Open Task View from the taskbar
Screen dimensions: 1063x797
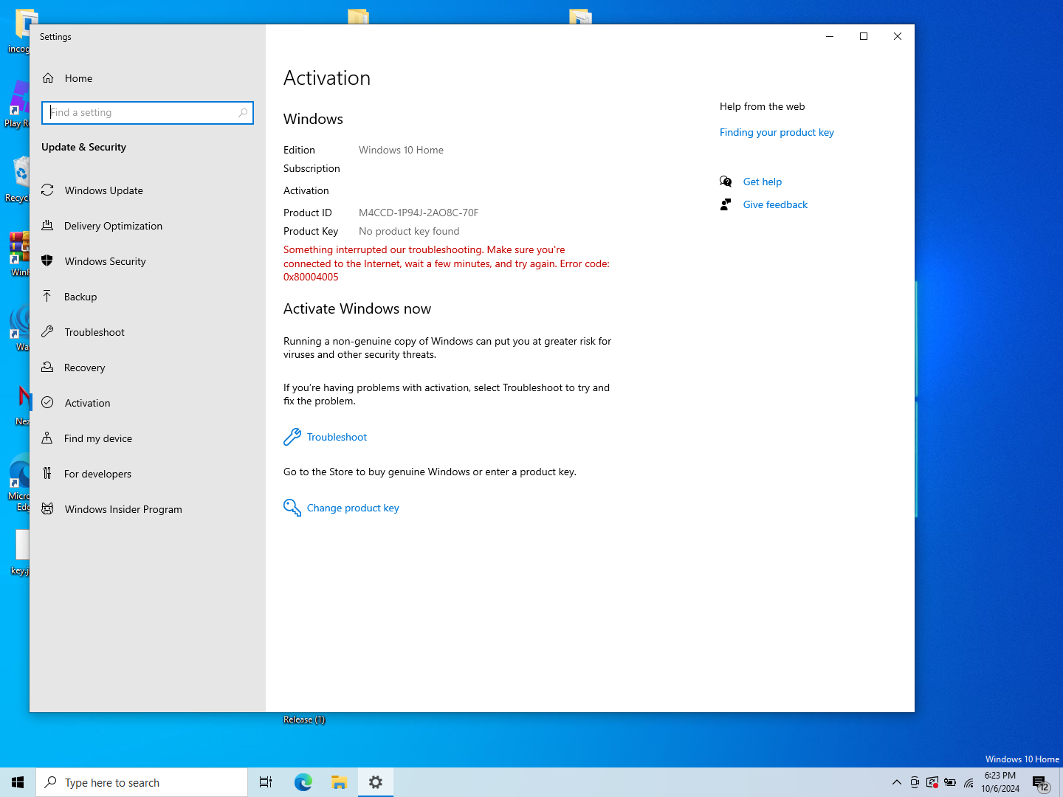[x=266, y=782]
